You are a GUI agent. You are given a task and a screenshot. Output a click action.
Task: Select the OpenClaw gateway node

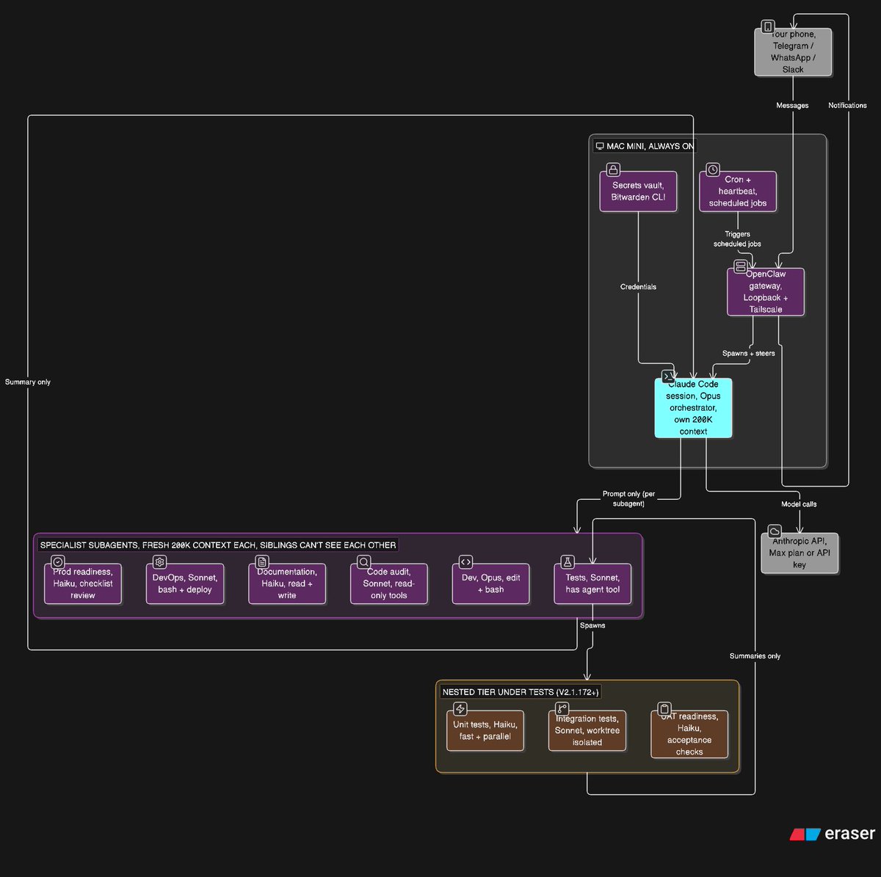coord(766,292)
